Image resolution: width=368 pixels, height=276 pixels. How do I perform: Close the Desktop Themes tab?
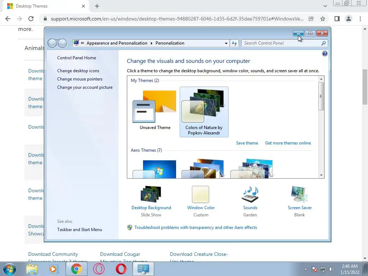pos(83,6)
